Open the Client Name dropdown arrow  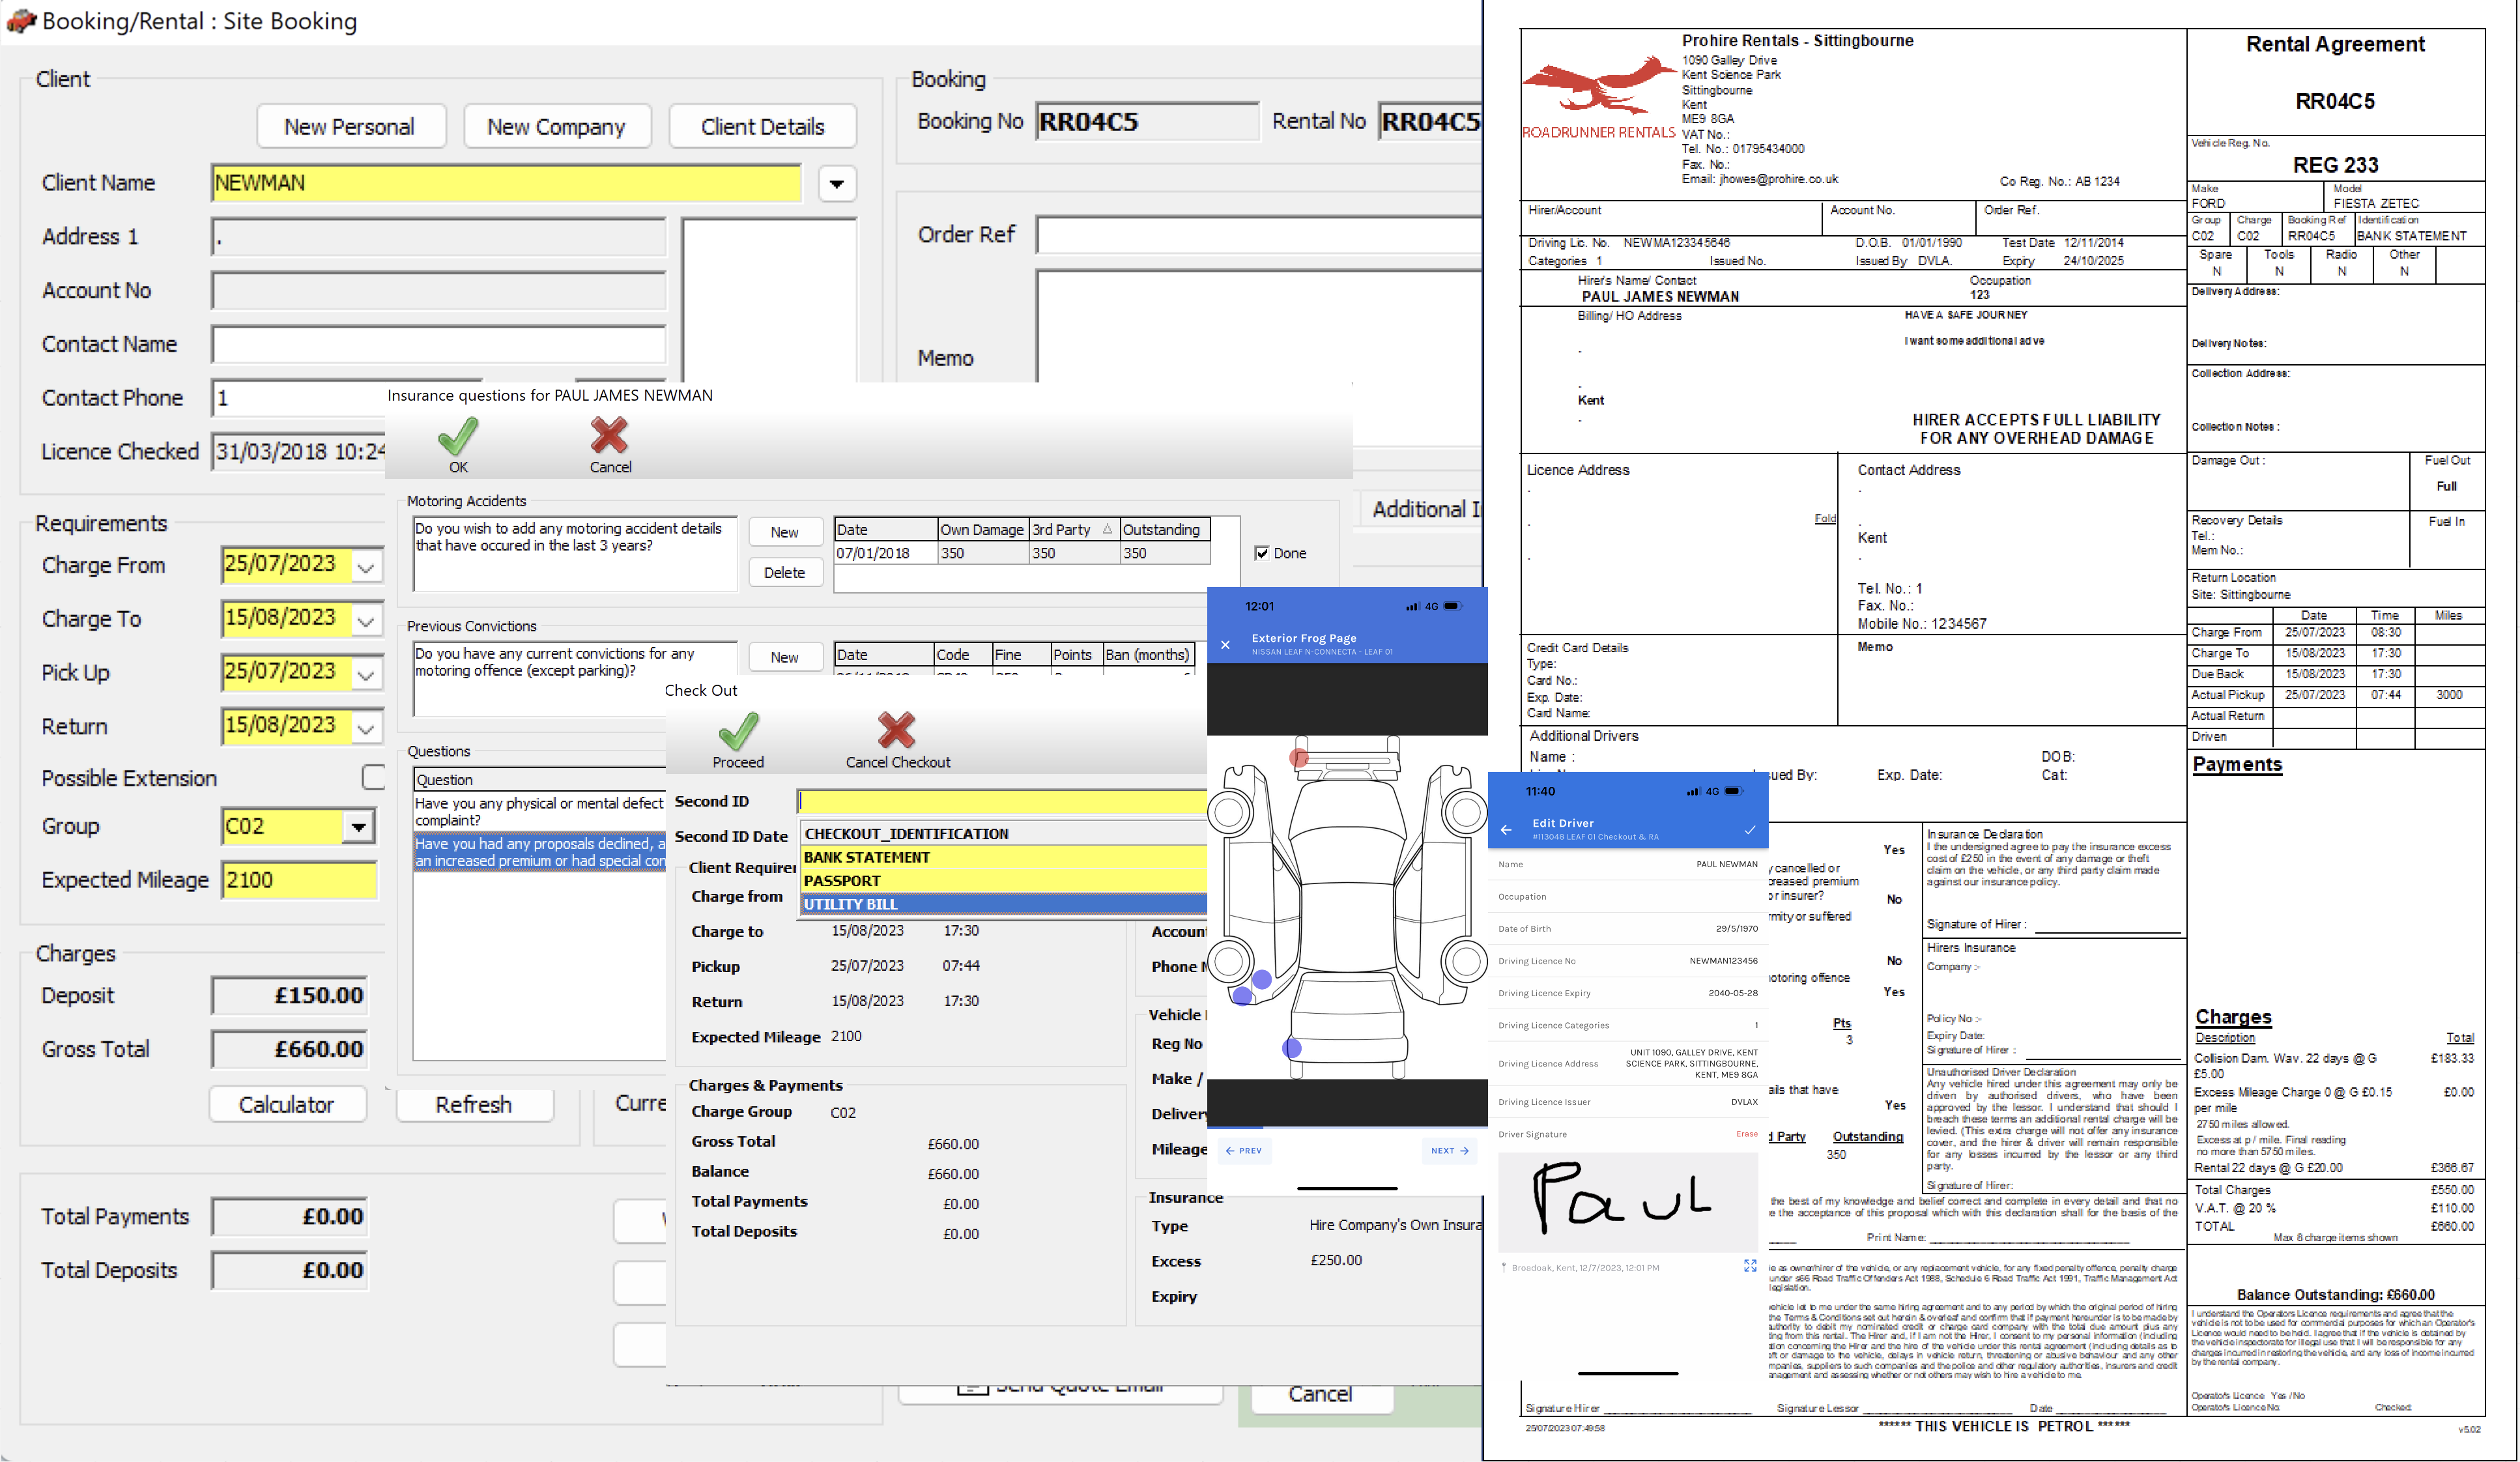click(x=837, y=184)
